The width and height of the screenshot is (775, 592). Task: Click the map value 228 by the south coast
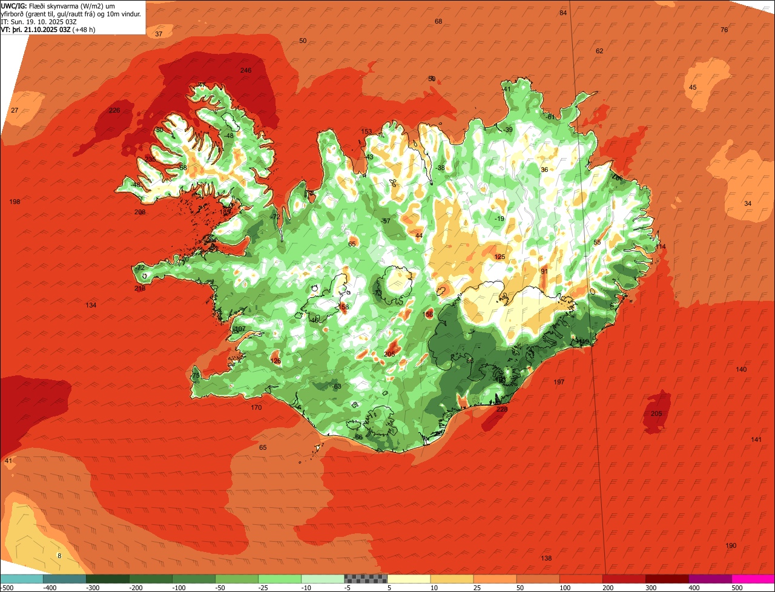point(502,409)
